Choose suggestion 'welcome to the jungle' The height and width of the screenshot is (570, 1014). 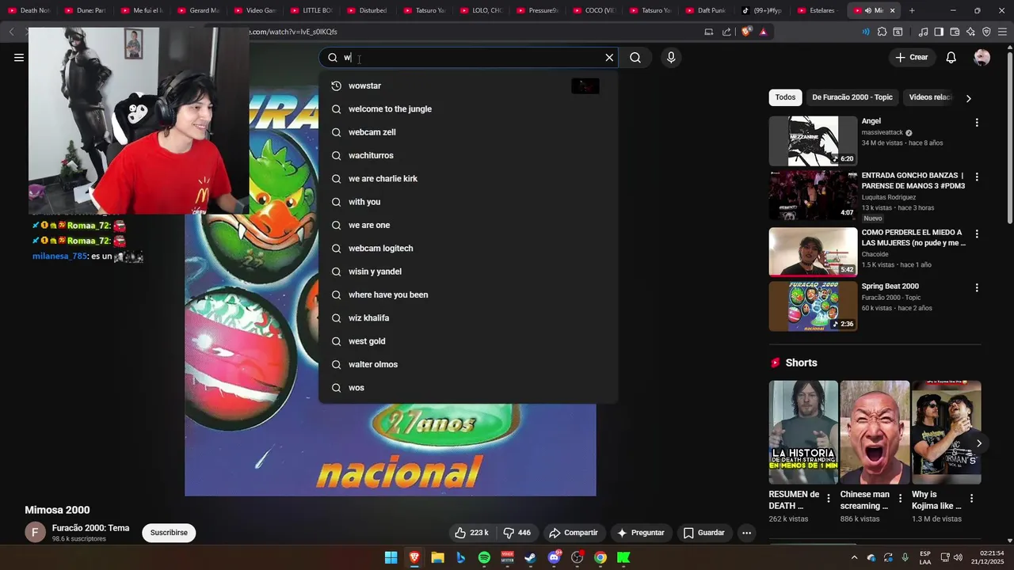467,109
